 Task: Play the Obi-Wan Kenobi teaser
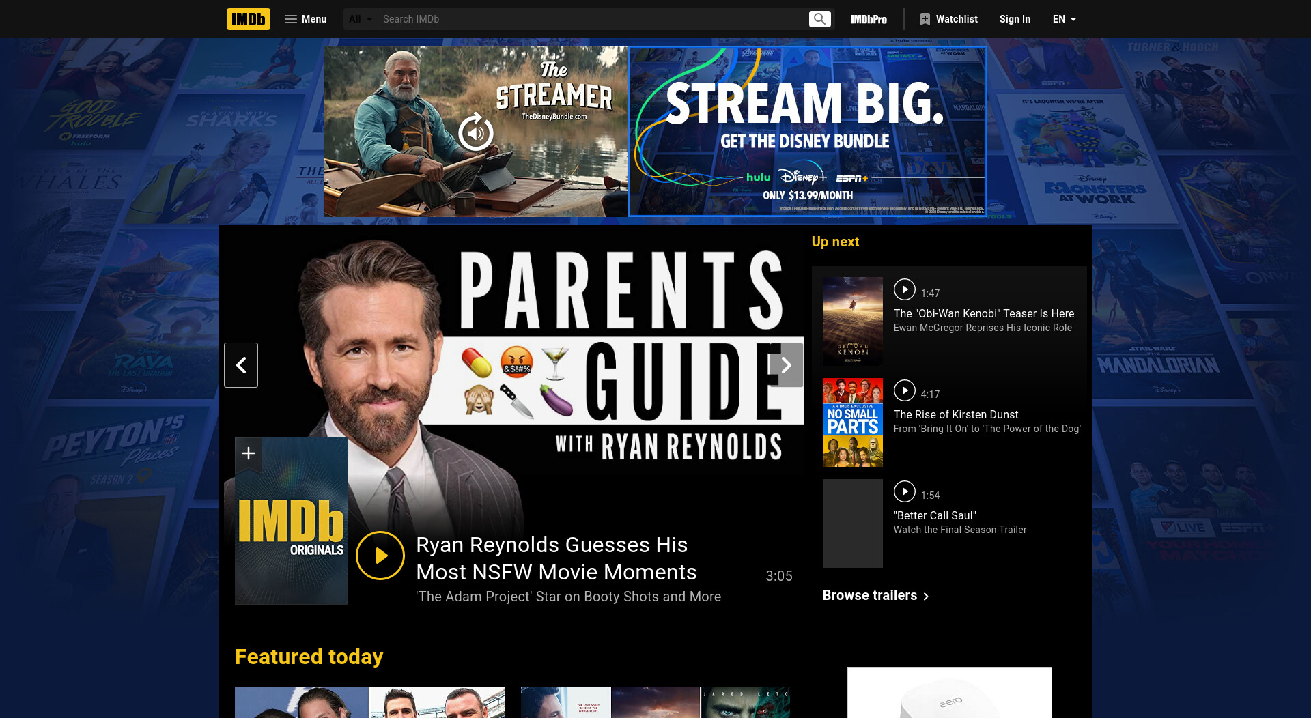pos(905,289)
